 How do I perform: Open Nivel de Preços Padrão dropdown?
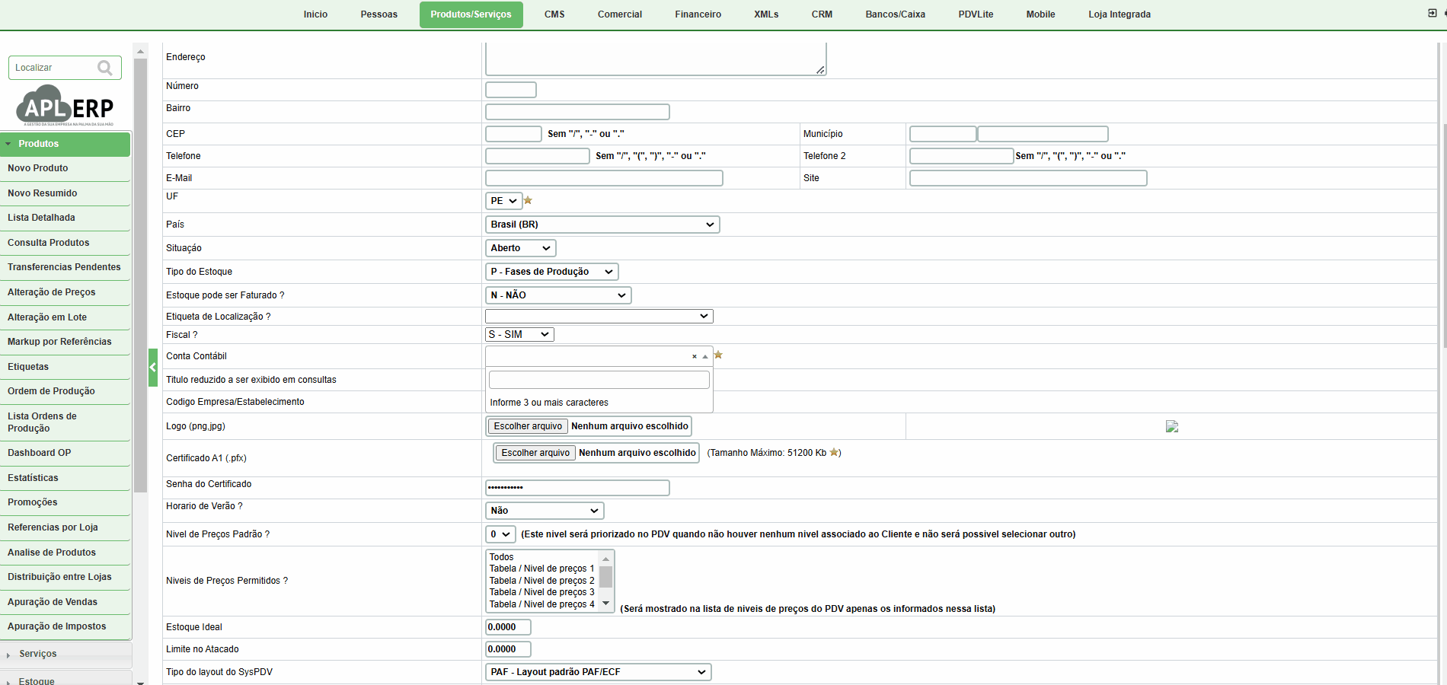point(501,534)
